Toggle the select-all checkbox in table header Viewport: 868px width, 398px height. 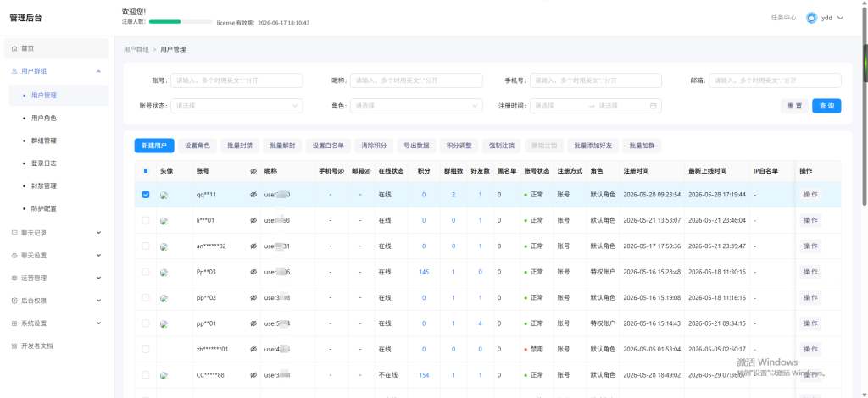coord(146,171)
